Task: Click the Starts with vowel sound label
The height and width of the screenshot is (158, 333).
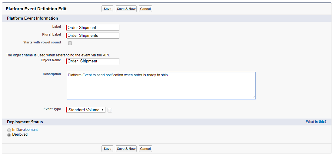Action: pyautogui.click(x=42, y=42)
